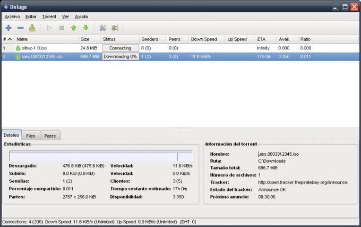361x227 pixels.
Task: Select the uies.0803312345.iso torrent row name
Action: pyautogui.click(x=42, y=57)
